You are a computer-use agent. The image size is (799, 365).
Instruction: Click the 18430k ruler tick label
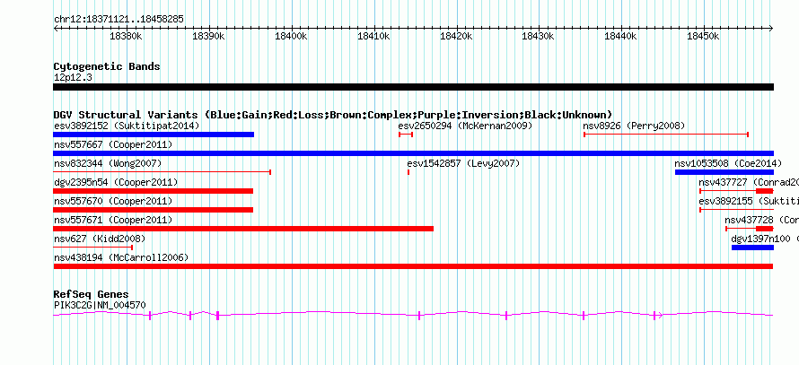coord(538,37)
